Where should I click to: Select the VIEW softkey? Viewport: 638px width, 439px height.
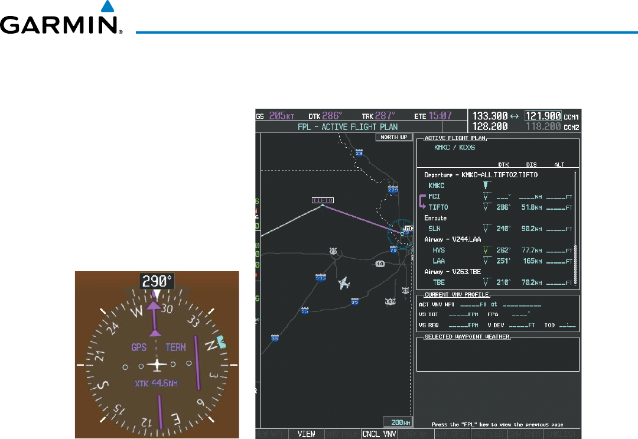tap(307, 434)
